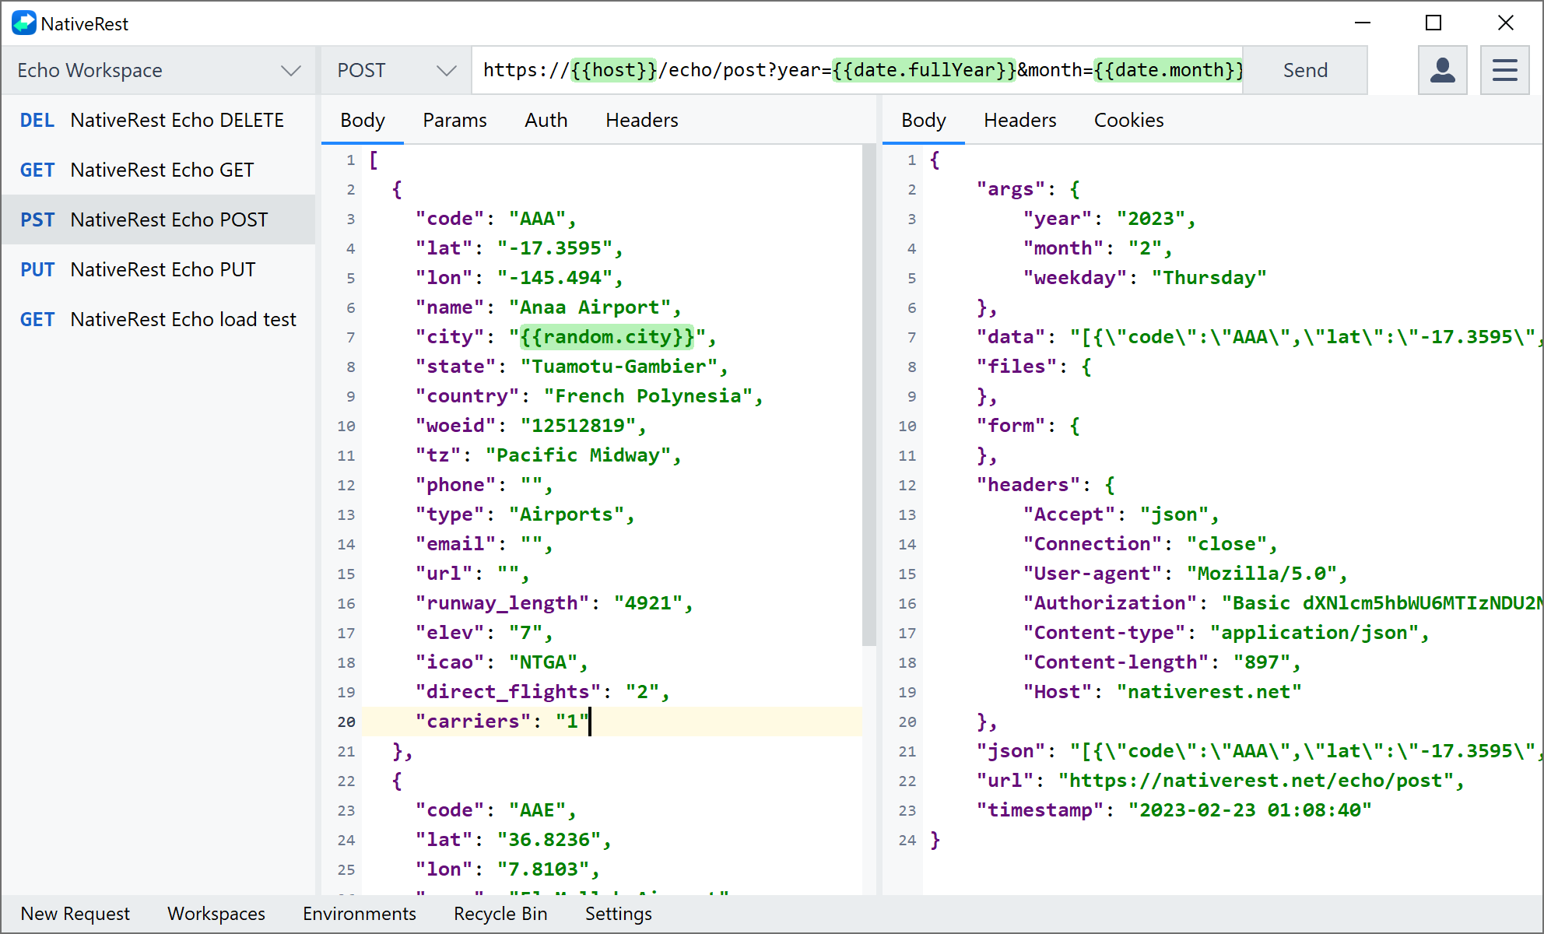Click the PST method icon for Echo POST
Viewport: 1544px width, 934px height.
coord(35,219)
